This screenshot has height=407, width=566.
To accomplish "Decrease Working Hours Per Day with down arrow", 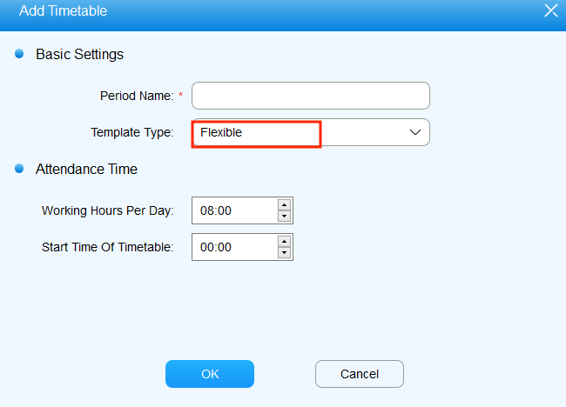I will pyautogui.click(x=284, y=217).
